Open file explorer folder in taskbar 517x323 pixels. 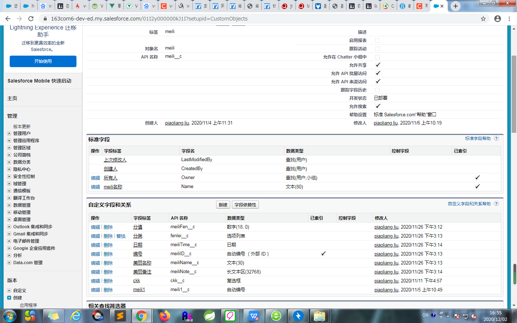(319, 316)
